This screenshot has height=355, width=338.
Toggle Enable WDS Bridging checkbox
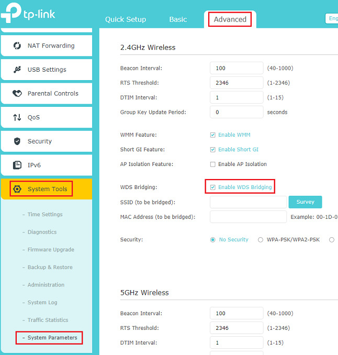[x=212, y=187]
